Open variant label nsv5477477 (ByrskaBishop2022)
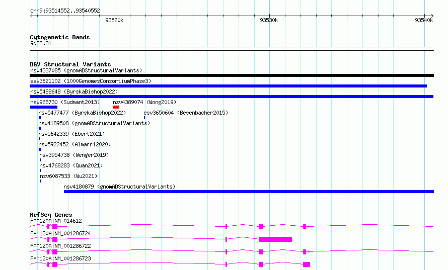This screenshot has width=448, height=270. (82, 113)
